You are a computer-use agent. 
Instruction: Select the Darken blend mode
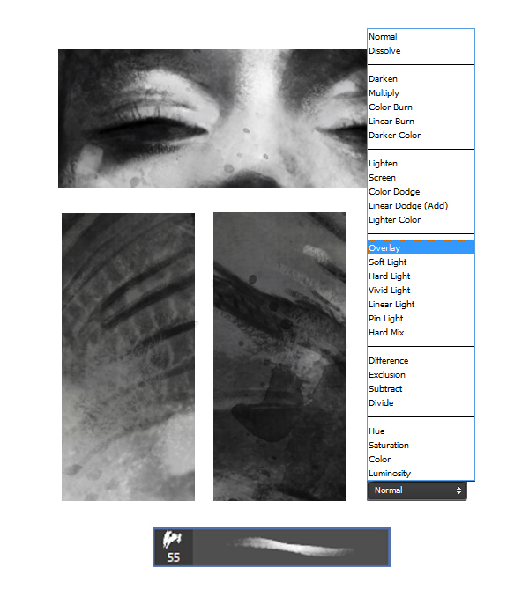[x=421, y=79]
